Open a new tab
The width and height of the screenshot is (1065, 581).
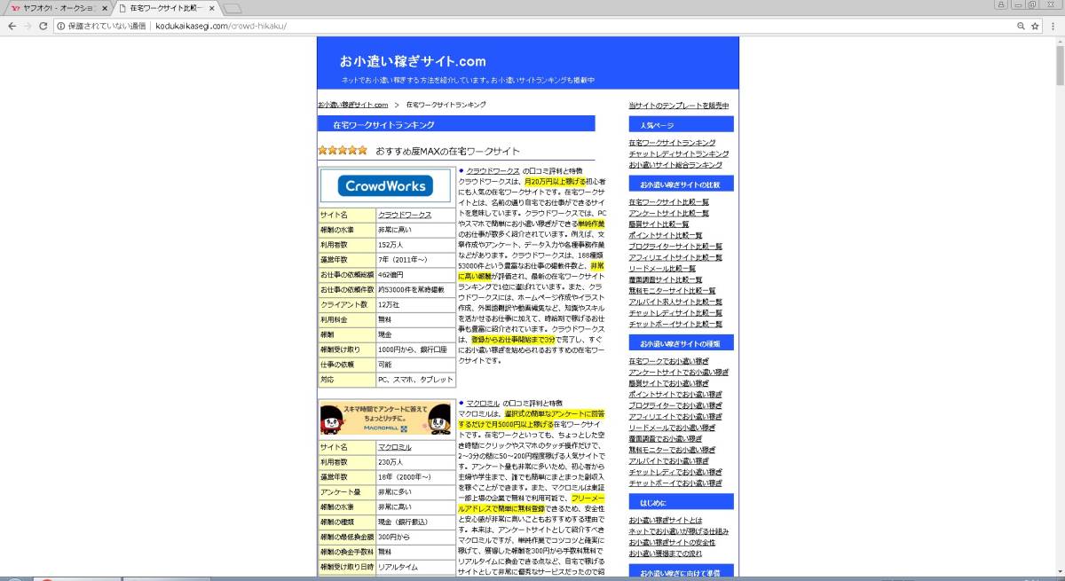pyautogui.click(x=233, y=9)
